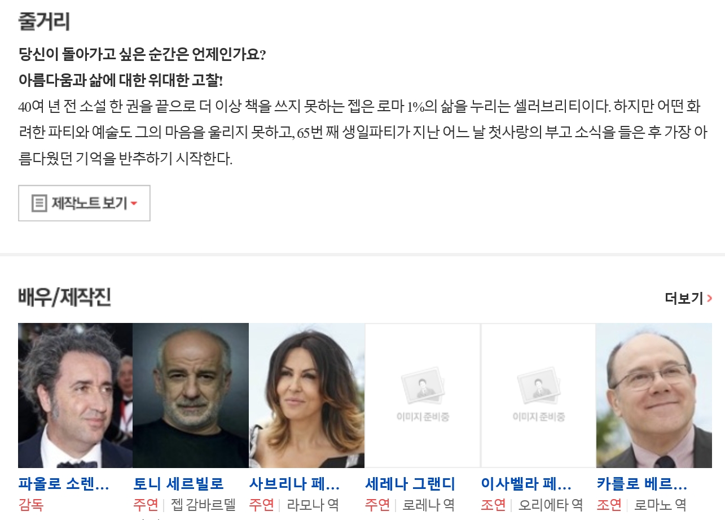Click 세레나 그랜디 placeholder image
The width and height of the screenshot is (725, 520).
click(x=423, y=395)
